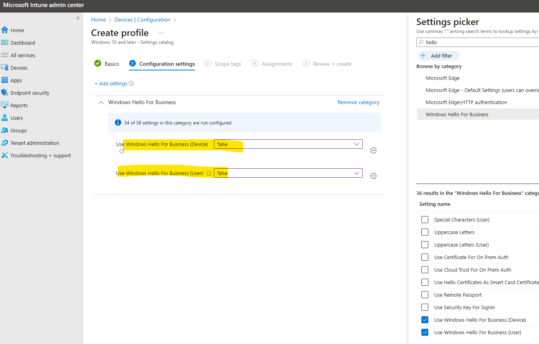Open Troubleshooting + support tools icon
Screen dimensions: 539x344
point(5,155)
